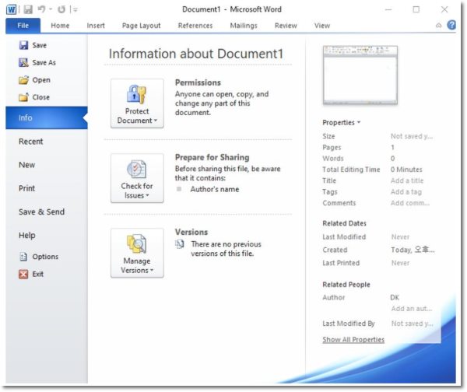The image size is (467, 392).
Task: Open the File tab
Action: tap(23, 26)
